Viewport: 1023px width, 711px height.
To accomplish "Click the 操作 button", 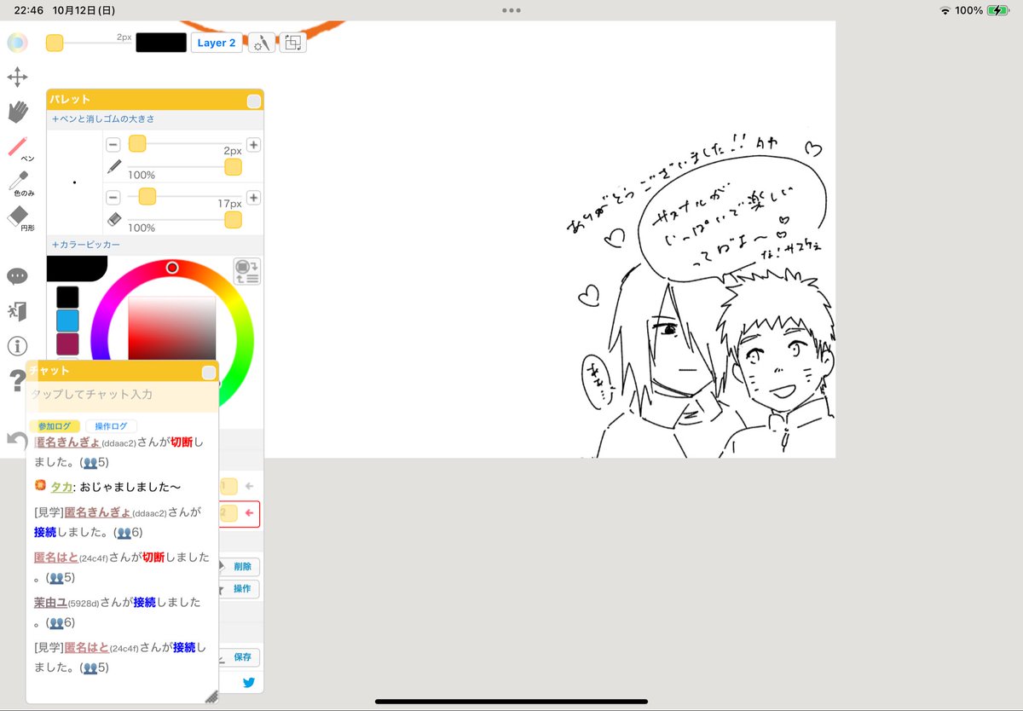I will pyautogui.click(x=241, y=589).
